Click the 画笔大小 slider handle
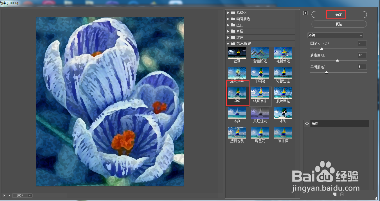This screenshot has width=380, height=201. (321, 49)
